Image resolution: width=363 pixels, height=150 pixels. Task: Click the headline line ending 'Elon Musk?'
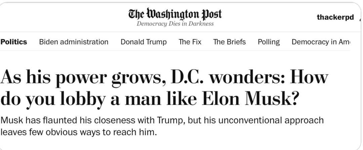pyautogui.click(x=149, y=99)
